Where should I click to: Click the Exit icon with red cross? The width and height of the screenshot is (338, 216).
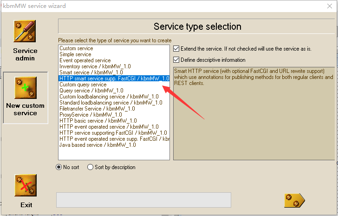pyautogui.click(x=26, y=185)
